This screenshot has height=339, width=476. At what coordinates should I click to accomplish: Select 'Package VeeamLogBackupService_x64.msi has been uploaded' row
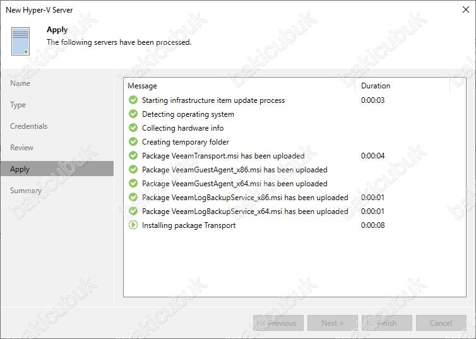294,211
